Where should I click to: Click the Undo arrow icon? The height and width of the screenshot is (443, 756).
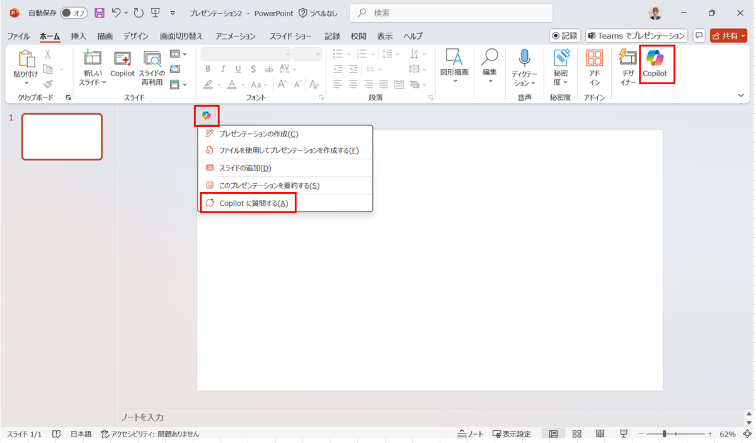[x=116, y=13]
